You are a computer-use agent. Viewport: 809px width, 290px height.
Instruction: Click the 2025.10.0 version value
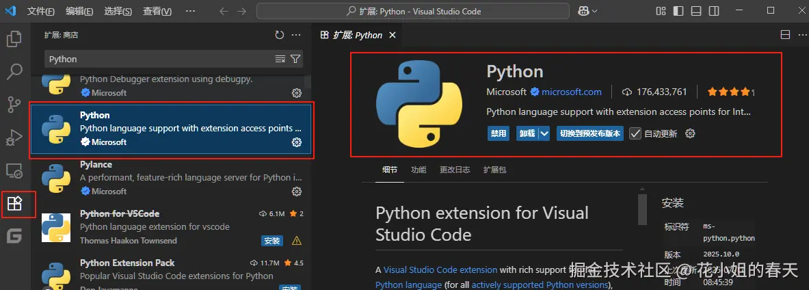coord(721,254)
